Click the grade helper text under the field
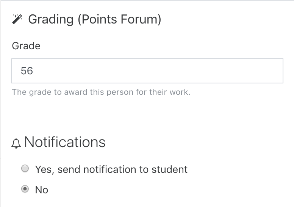The width and height of the screenshot is (294, 207). (x=101, y=92)
